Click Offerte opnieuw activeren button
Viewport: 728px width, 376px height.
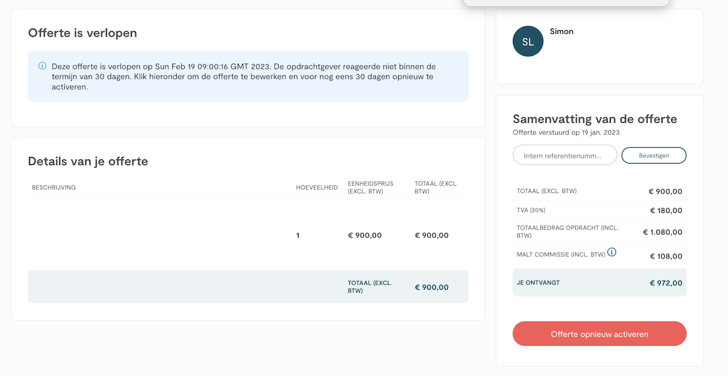599,334
